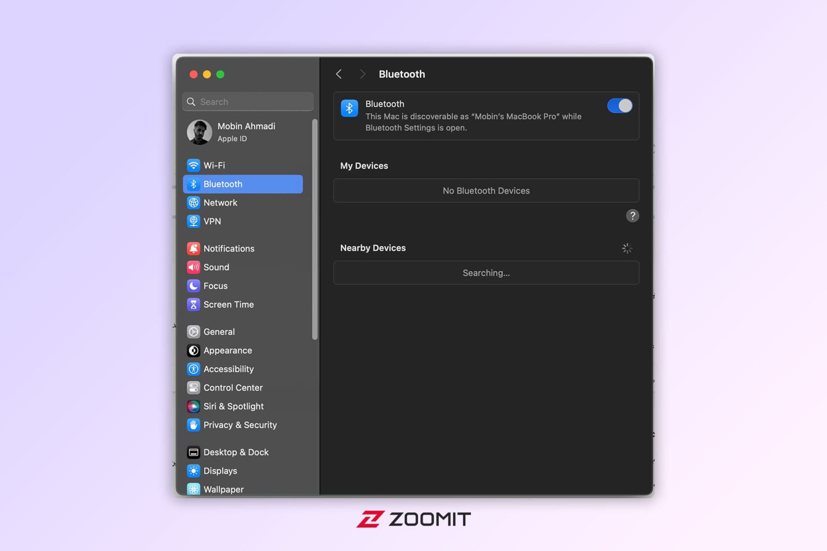Viewport: 827px width, 551px height.
Task: Click the Nearby Devices loading spinner
Action: pos(627,248)
